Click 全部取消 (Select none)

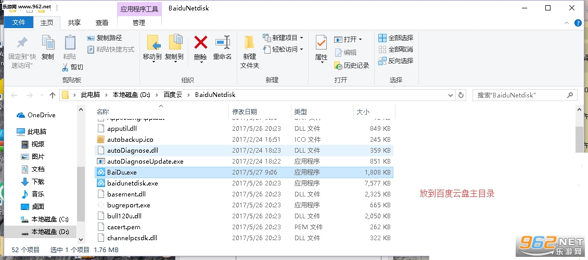(396, 49)
